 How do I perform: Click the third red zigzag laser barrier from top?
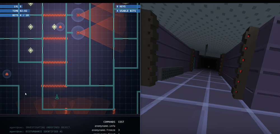pos(55,62)
